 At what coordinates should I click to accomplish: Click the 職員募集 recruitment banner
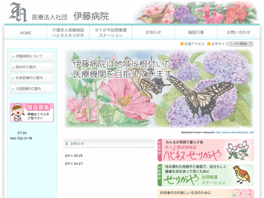tap(32, 112)
